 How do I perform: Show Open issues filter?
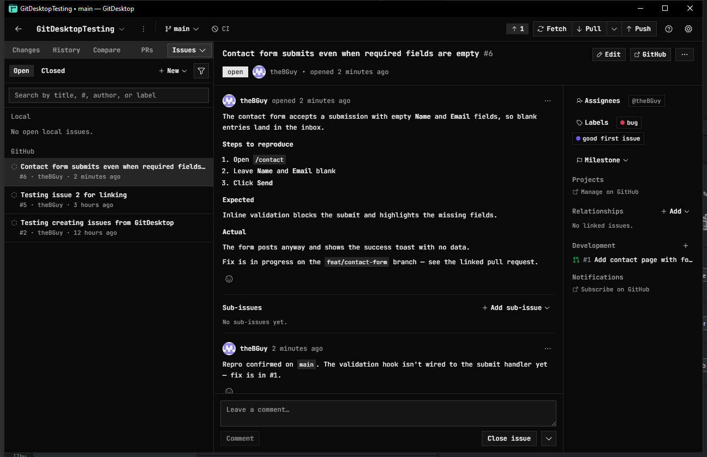point(21,71)
